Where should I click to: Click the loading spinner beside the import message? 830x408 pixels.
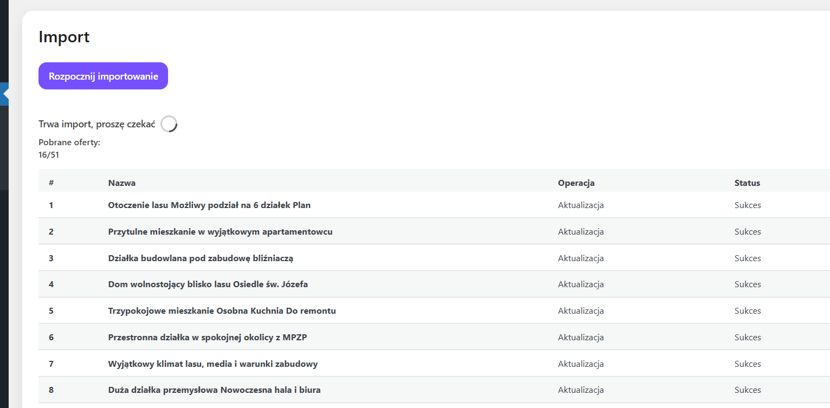(169, 124)
